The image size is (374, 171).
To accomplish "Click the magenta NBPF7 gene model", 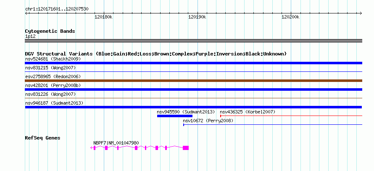I will (x=140, y=148).
